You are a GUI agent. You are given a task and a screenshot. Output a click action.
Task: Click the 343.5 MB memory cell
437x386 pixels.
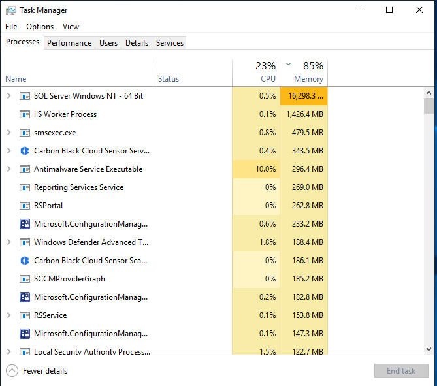[x=304, y=151]
